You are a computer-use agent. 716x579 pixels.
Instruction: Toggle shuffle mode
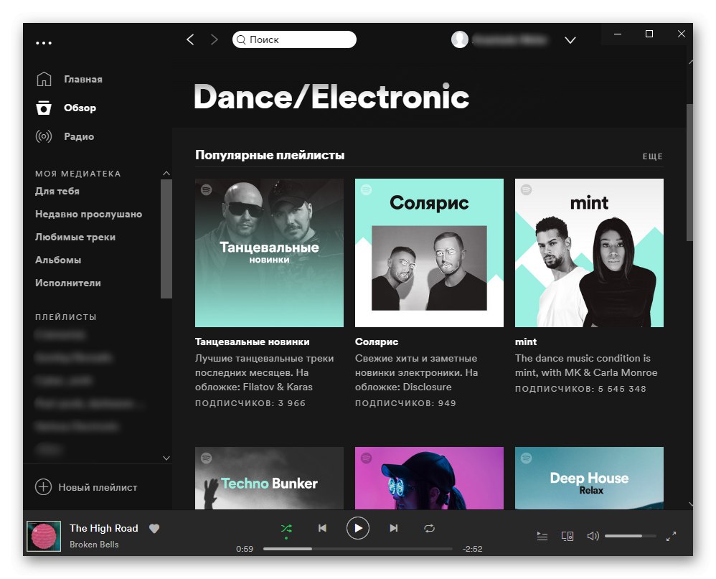(x=286, y=529)
